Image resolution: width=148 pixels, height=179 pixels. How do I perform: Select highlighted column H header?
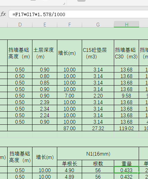(x=126, y=24)
